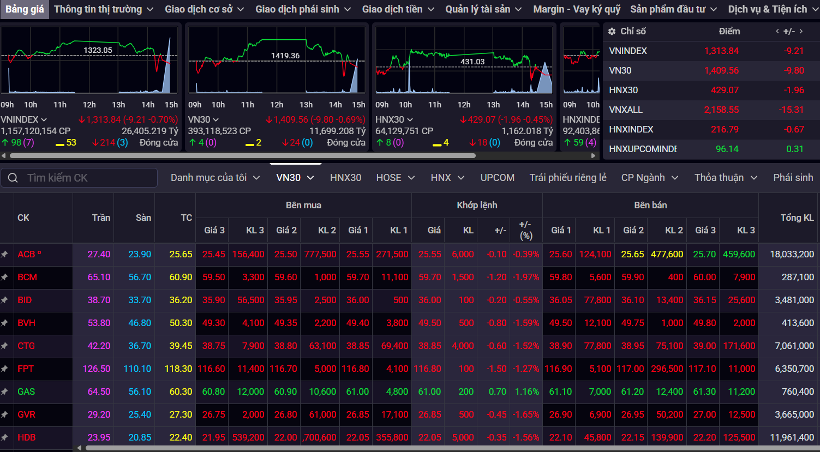Screen dimensions: 820x452
Task: Open the HOSE board dropdown
Action: pyautogui.click(x=396, y=178)
